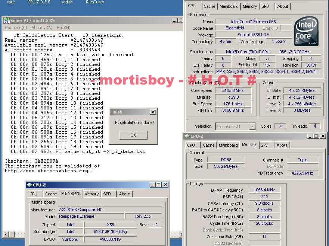Viewport: 329px width, 246px height.
Task: Click the QPI Link value 3168.9 MHz
Action: tap(233, 110)
